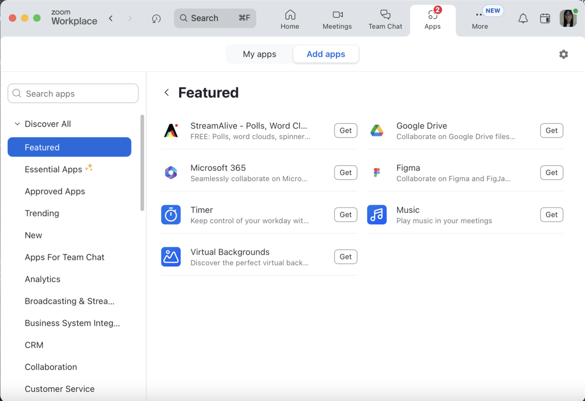Get the Figma app
Screen dimensions: 585x401
551,173
